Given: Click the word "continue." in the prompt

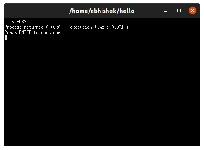Looking at the screenshot, I should 52,32.
